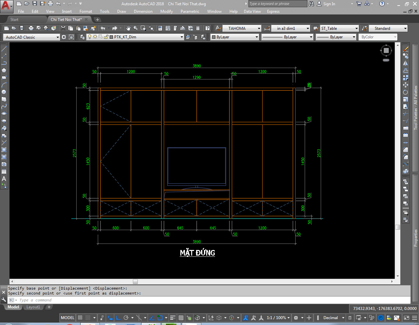Click the Cut scissors icon
This screenshot has width=419, height=325.
click(63, 28)
